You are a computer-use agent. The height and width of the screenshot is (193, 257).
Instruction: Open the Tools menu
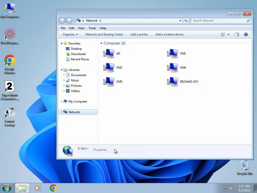click(92, 28)
